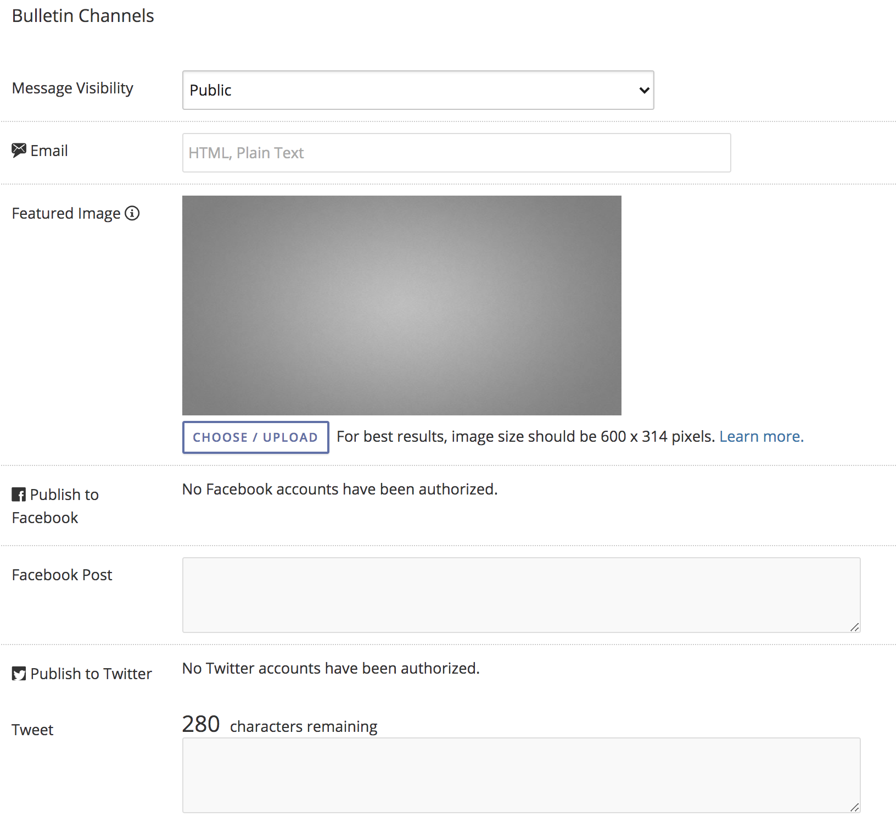Image resolution: width=896 pixels, height=822 pixels.
Task: Click the Twitter icon beside Publish to Twitter
Action: click(18, 673)
